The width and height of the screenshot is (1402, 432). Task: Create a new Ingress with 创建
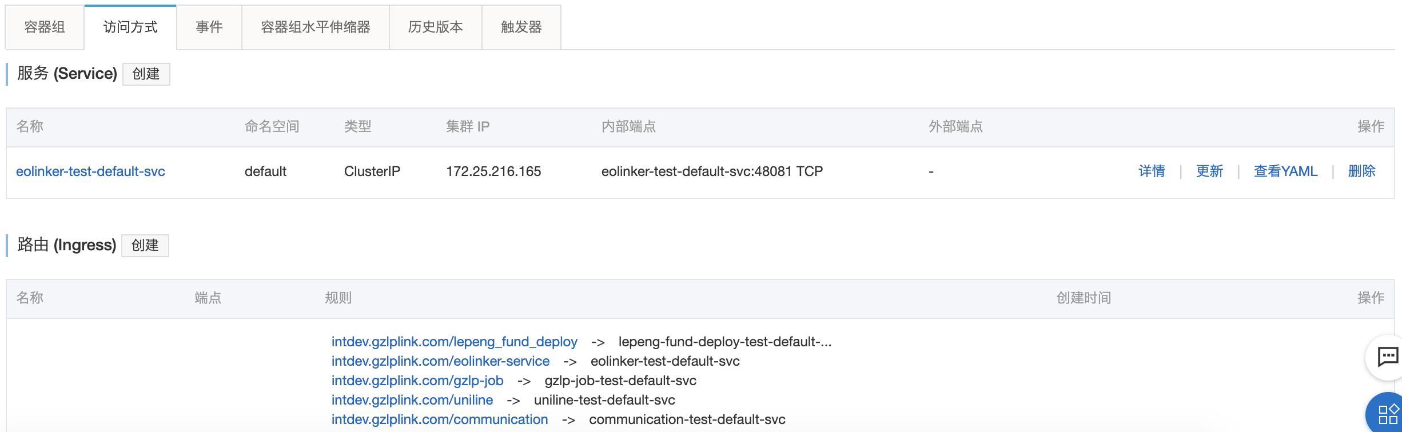145,245
